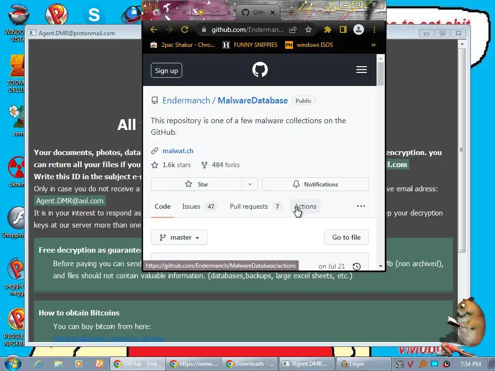Share this page from address bar
Viewport: 495px width, 371px height.
point(293,29)
